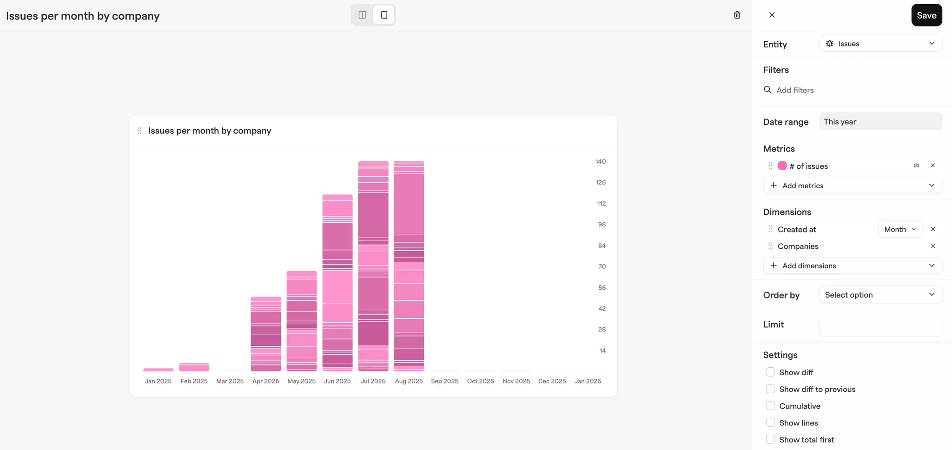Image resolution: width=952 pixels, height=450 pixels.
Task: Enable the Cumulative checkbox
Action: pos(770,405)
